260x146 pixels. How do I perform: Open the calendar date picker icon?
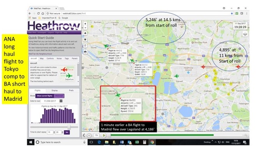pyautogui.click(x=61, y=101)
